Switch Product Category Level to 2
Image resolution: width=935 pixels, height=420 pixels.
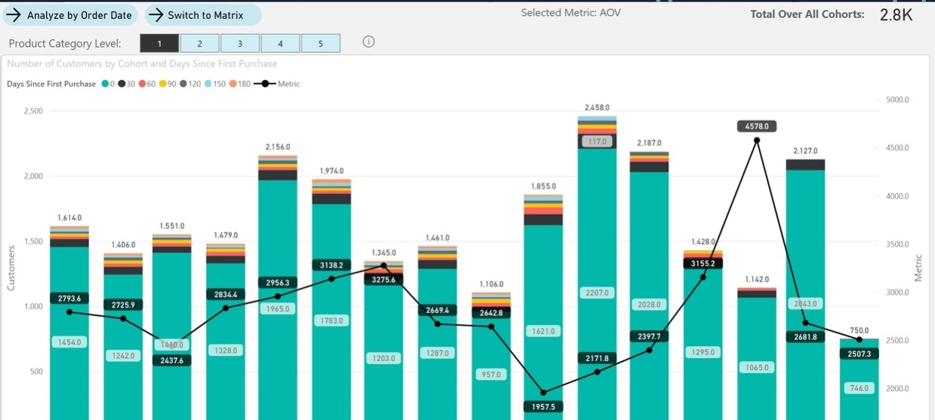(199, 44)
